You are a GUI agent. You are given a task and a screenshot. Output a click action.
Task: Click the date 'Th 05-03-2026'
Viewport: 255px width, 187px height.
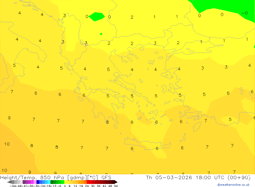click(169, 177)
